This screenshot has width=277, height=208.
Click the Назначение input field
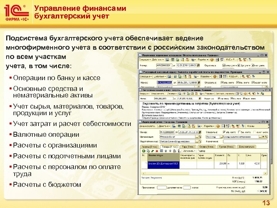(245, 141)
